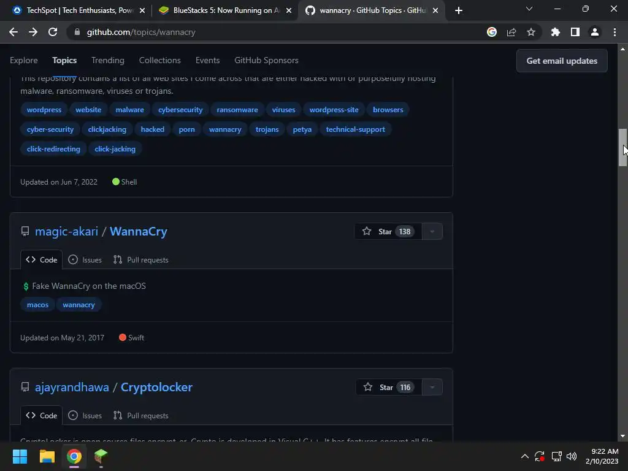Viewport: 628px width, 471px height.
Task: Open the Topics nav item
Action: [64, 60]
